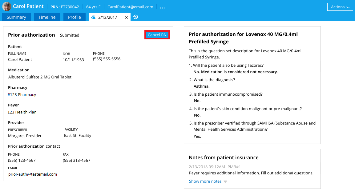Click the PRN ET730042 identifier

click(65, 7)
